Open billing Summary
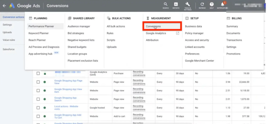 [232, 26]
